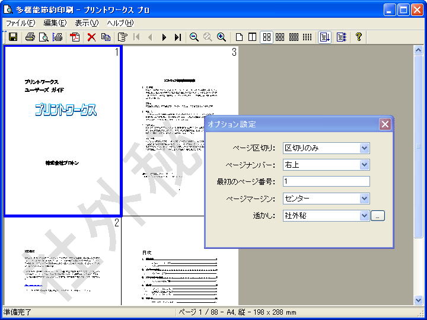Viewport: 427px width, 320px height.
Task: Open the 編集(E) menu
Action: 55,23
